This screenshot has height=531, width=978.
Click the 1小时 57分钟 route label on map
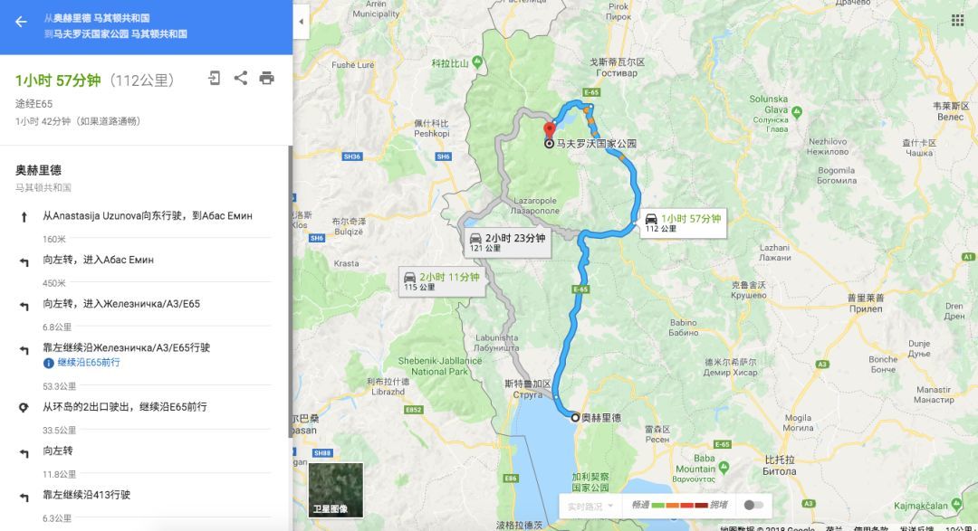[684, 223]
